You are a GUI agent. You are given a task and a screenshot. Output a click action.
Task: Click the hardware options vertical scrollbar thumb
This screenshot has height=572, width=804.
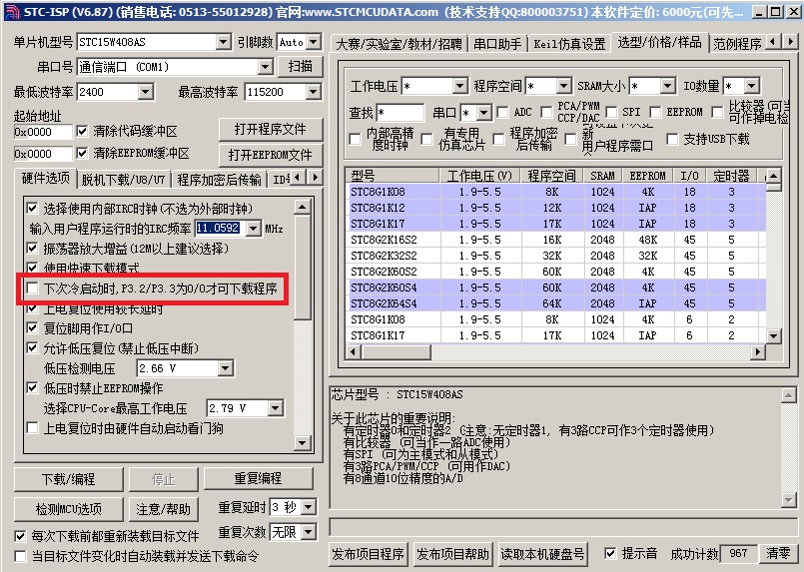pos(303,267)
